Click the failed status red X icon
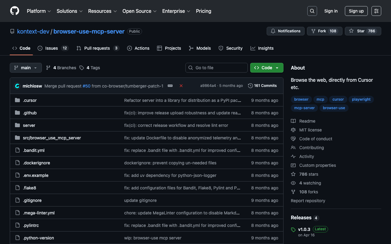391x244 pixels. click(x=181, y=86)
